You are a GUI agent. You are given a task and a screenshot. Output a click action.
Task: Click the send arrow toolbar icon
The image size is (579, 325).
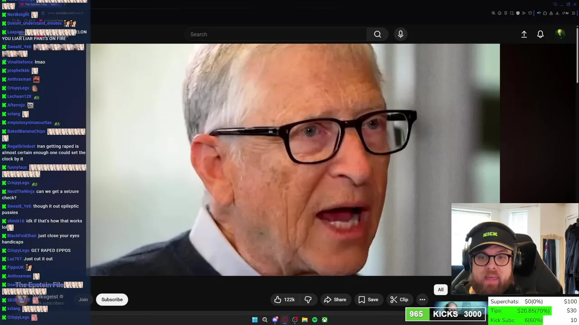524,13
